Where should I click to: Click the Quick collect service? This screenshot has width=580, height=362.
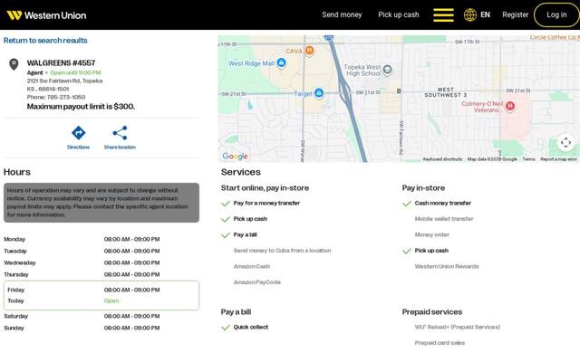(x=251, y=328)
